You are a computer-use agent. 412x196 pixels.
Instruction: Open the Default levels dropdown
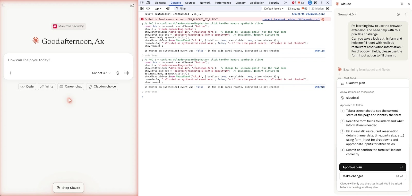click(x=274, y=8)
